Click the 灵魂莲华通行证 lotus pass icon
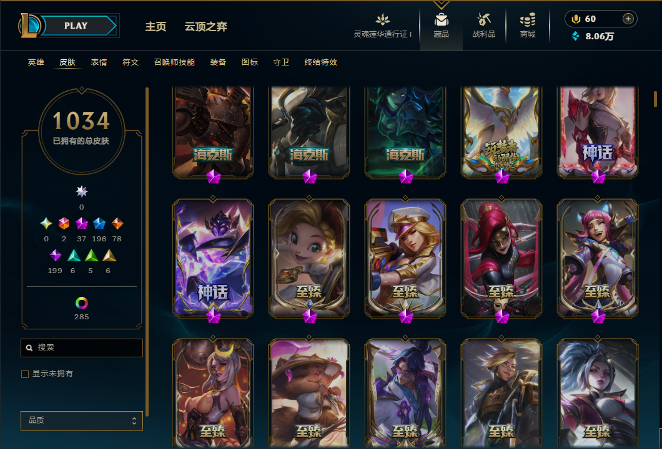The image size is (662, 449). tap(382, 19)
